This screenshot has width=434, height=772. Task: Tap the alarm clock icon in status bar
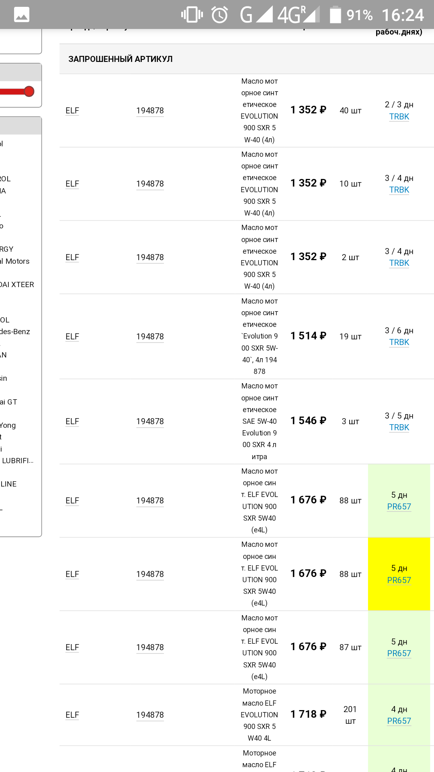pyautogui.click(x=220, y=15)
